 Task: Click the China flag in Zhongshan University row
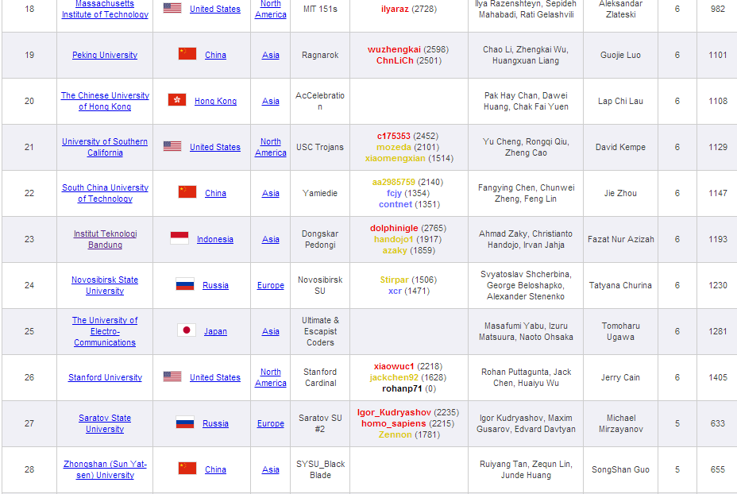click(187, 469)
